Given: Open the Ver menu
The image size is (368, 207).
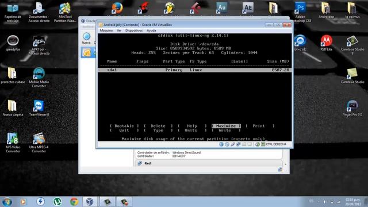Looking at the screenshot, I should click(x=119, y=30).
